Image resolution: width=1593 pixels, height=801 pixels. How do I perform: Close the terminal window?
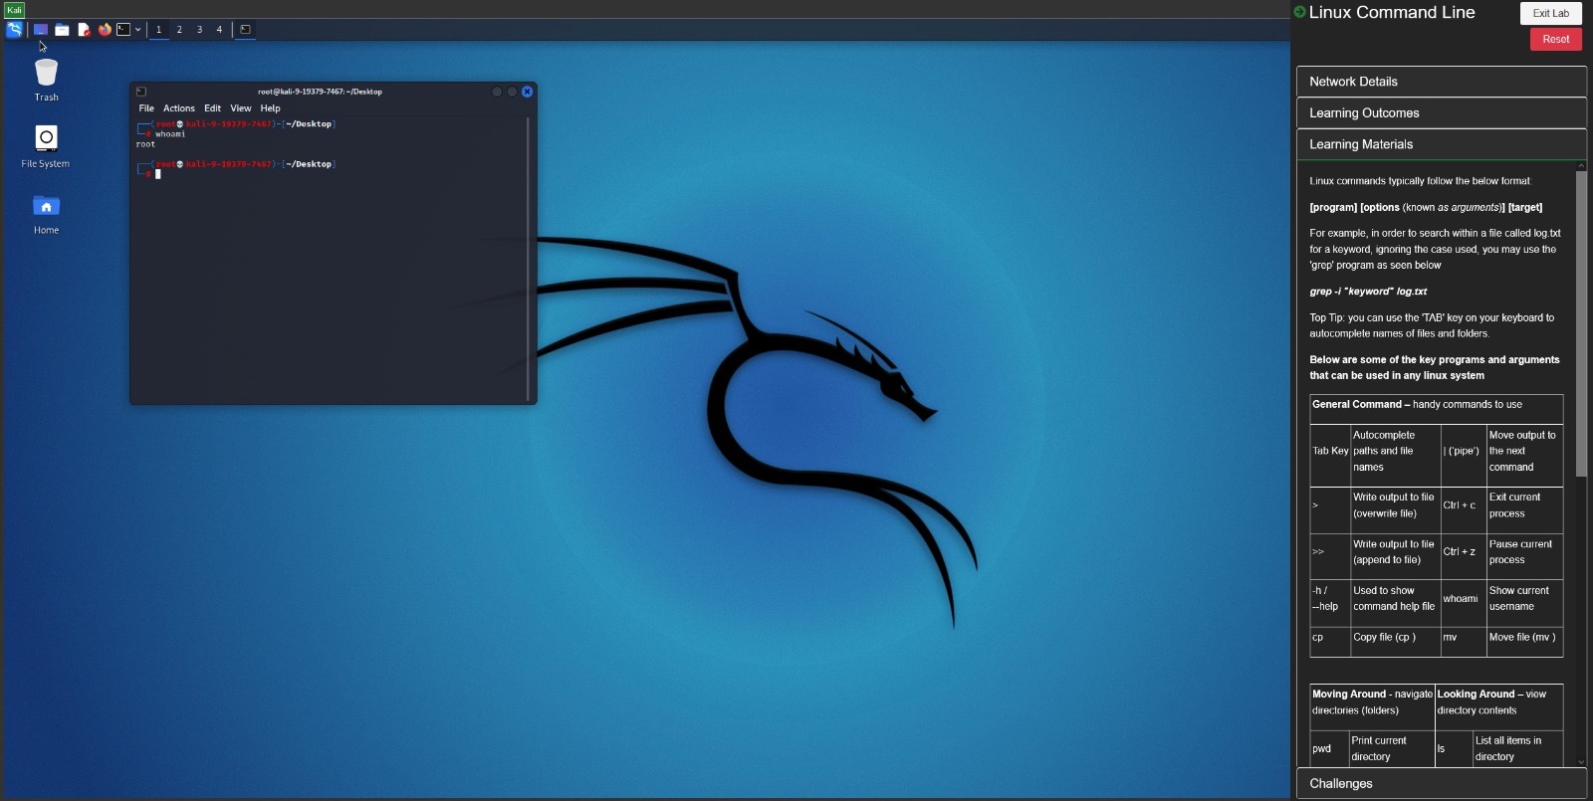[527, 92]
